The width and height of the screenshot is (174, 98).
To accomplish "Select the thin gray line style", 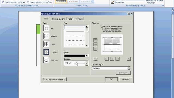I will click(x=75, y=32).
